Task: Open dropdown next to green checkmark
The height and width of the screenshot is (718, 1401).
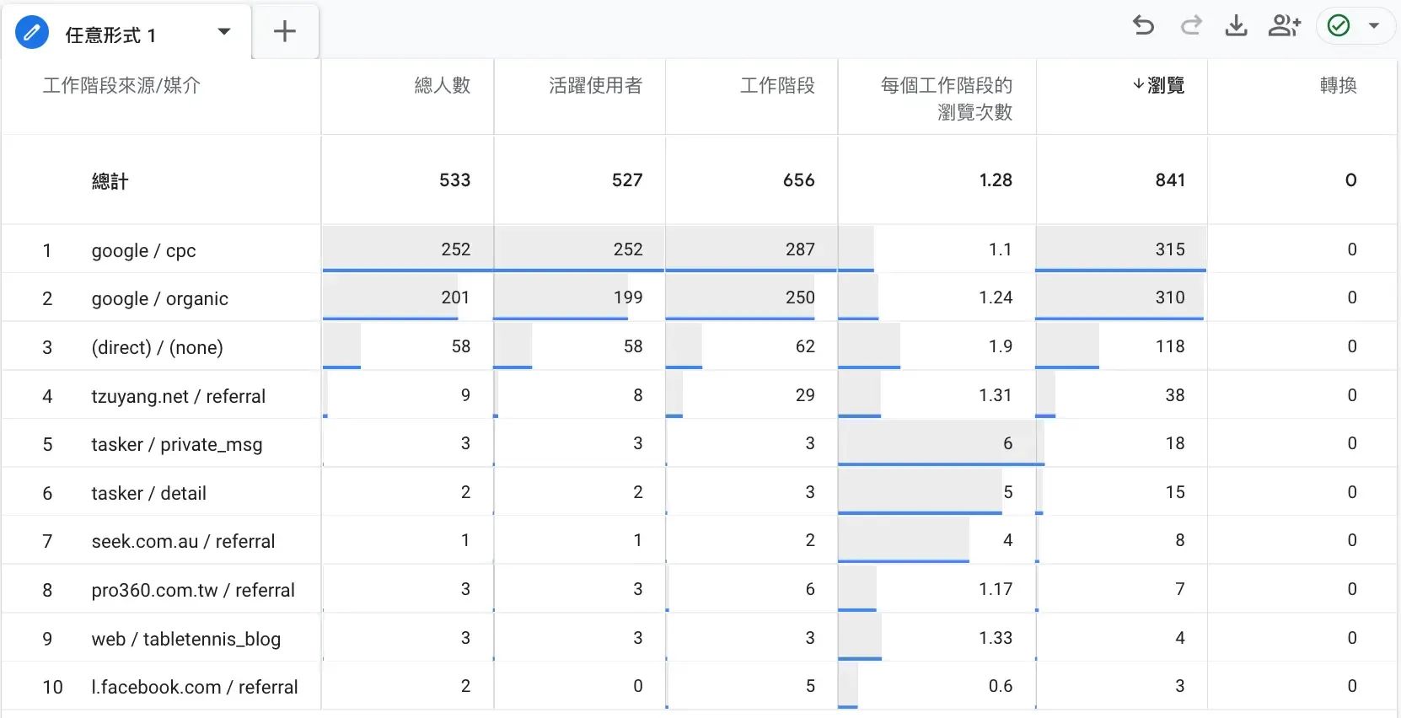Action: click(1374, 26)
